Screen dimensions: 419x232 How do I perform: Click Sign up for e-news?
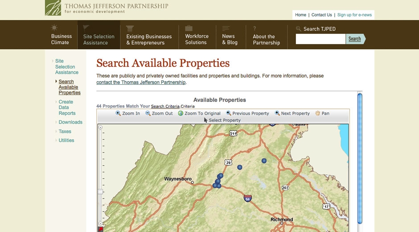point(354,15)
